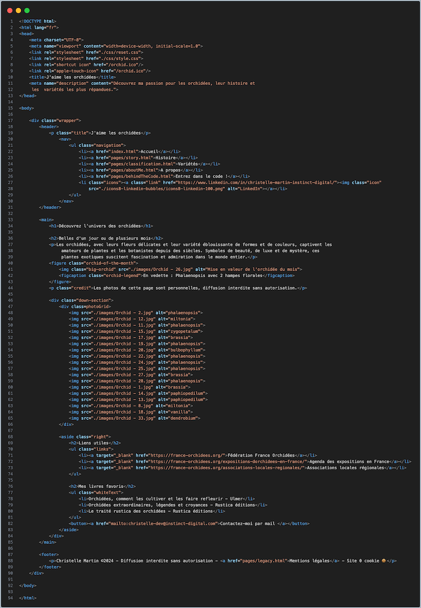This screenshot has width=421, height=608.
Task: Click the opening main tag
Action: pyautogui.click(x=46, y=219)
